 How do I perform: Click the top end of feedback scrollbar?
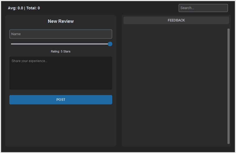pyautogui.click(x=229, y=30)
